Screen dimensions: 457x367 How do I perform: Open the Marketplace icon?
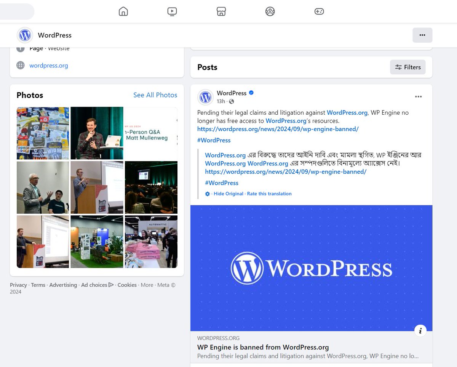[x=221, y=11]
